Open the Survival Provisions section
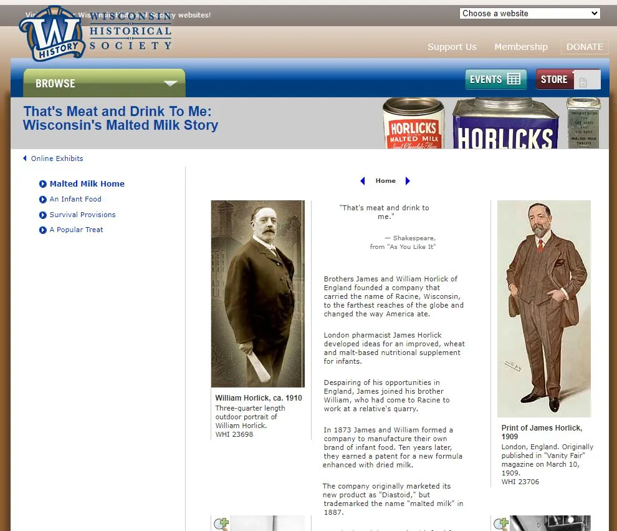 click(82, 215)
